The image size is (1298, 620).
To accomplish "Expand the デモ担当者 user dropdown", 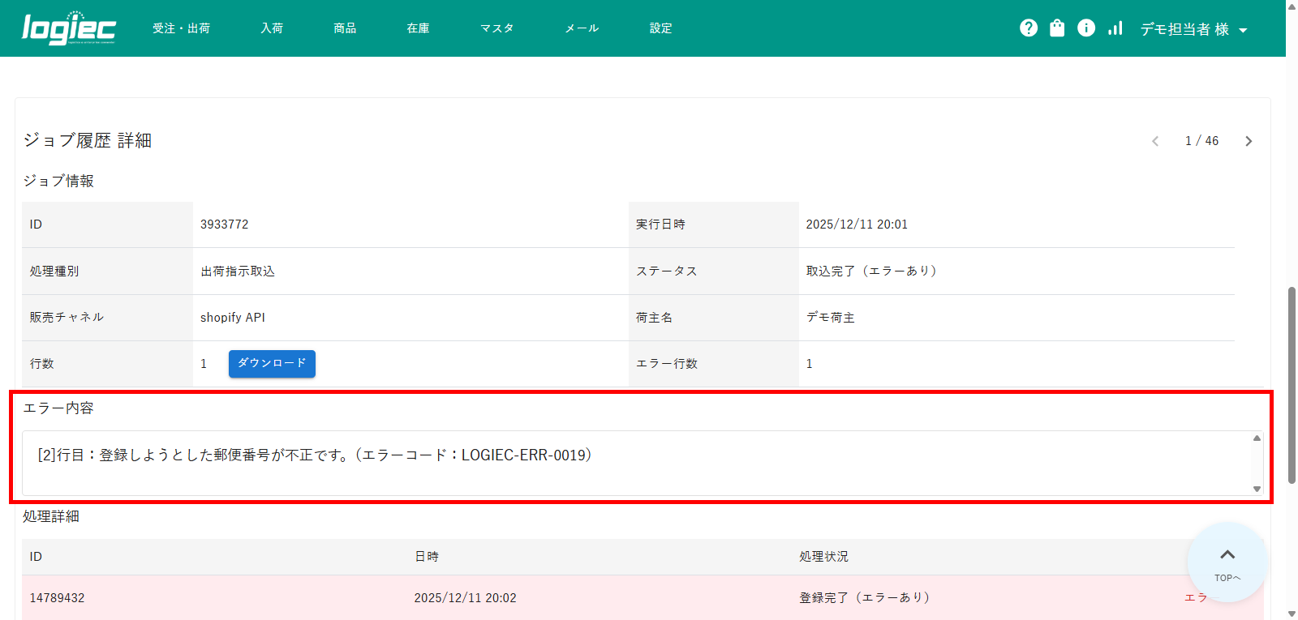I will (1193, 29).
